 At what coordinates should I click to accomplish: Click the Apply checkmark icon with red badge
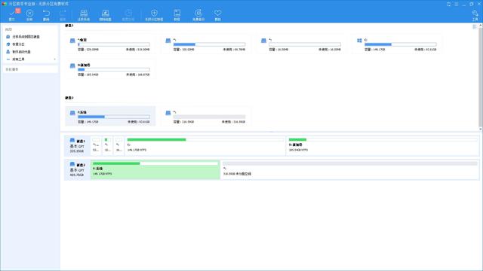point(12,14)
